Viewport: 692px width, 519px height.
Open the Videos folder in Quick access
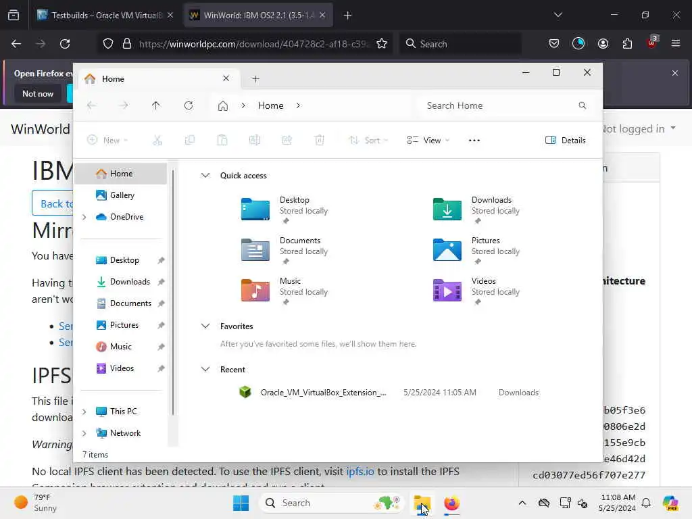coord(476,291)
